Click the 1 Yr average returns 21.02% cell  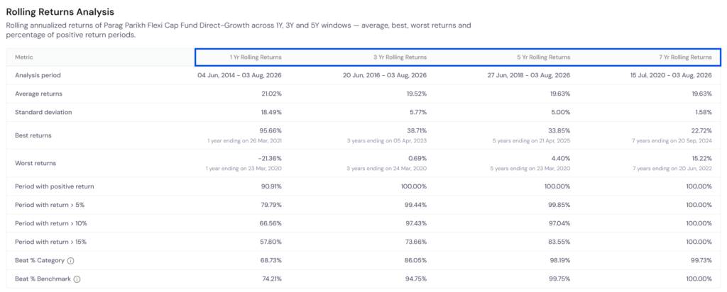(x=272, y=94)
